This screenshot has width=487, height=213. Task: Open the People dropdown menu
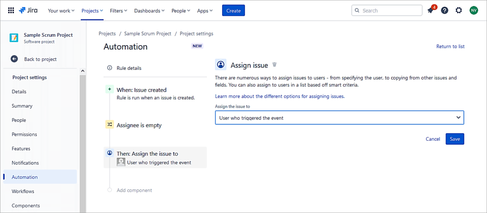tap(181, 10)
